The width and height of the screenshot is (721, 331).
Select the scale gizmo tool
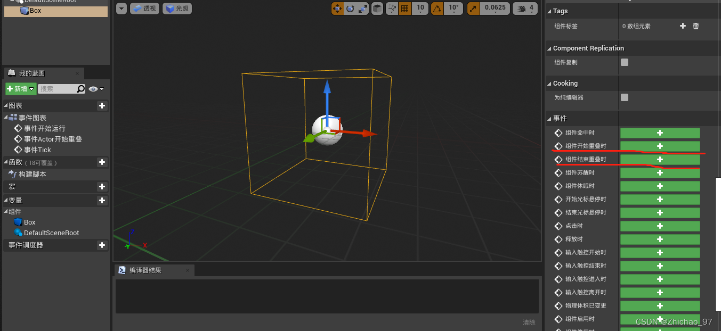click(x=363, y=9)
